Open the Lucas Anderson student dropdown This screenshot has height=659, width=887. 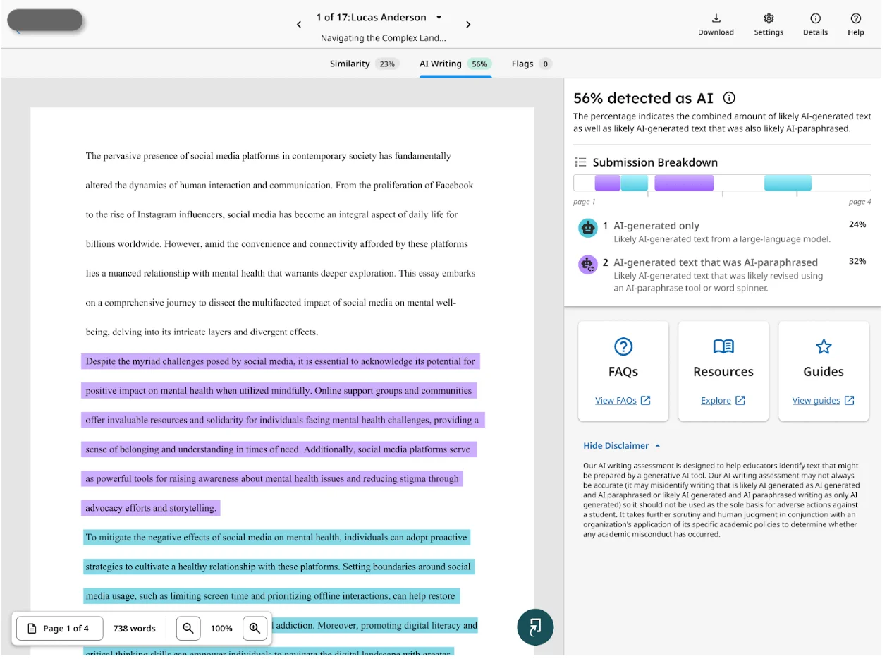coord(439,17)
